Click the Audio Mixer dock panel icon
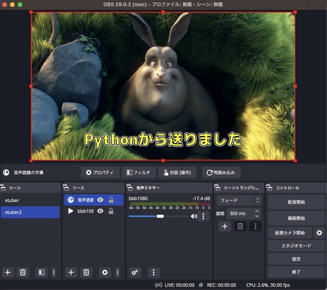This screenshot has width=327, height=290. coord(129,188)
